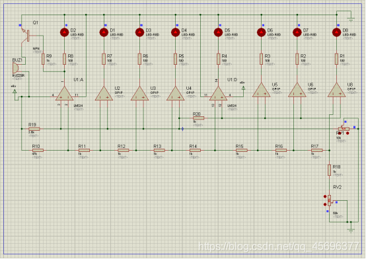The height and width of the screenshot is (259, 366).
Task: Select the R19 horizontal resistor
Action: [x=34, y=129]
